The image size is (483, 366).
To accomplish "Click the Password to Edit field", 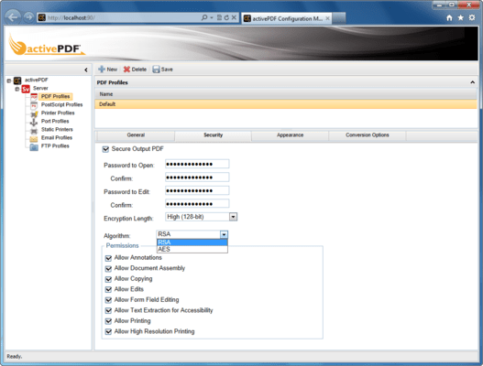I will click(x=197, y=190).
